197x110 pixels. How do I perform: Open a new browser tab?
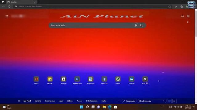tap(39, 2)
